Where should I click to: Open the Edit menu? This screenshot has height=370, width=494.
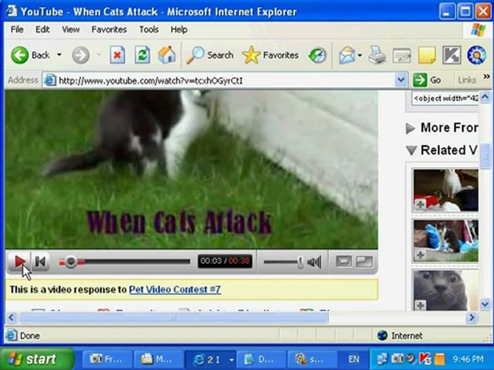[x=43, y=30]
